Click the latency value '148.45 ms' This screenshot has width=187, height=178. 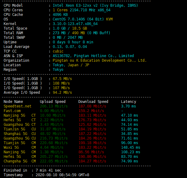pos(131,147)
